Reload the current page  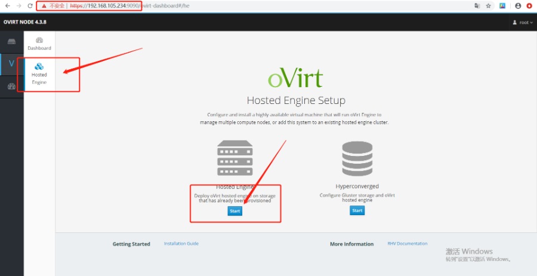coord(30,6)
